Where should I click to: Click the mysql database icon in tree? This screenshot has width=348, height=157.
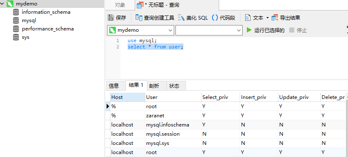pyautogui.click(x=16, y=20)
